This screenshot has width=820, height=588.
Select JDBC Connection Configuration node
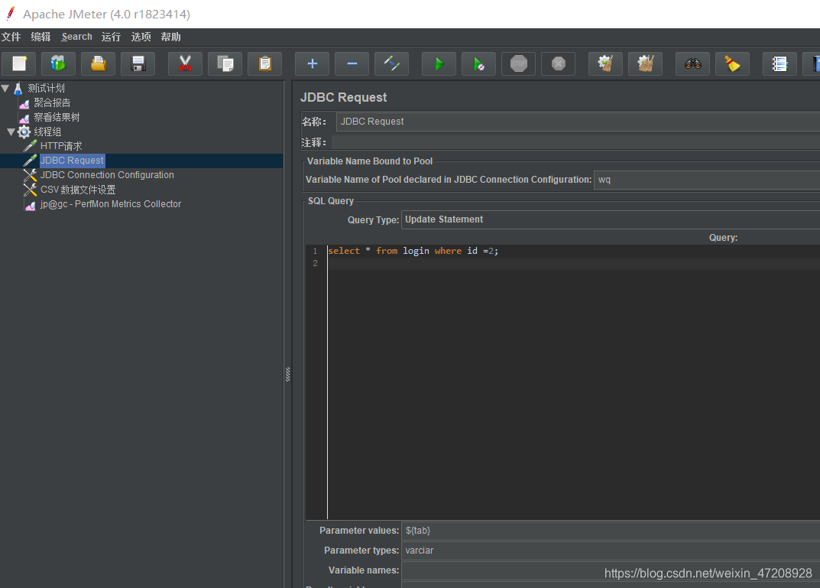[107, 175]
